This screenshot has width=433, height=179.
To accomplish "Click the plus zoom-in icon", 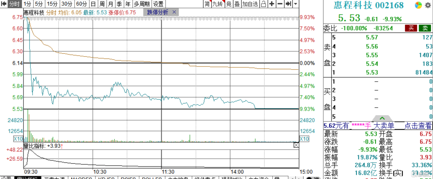I will 272,4.
